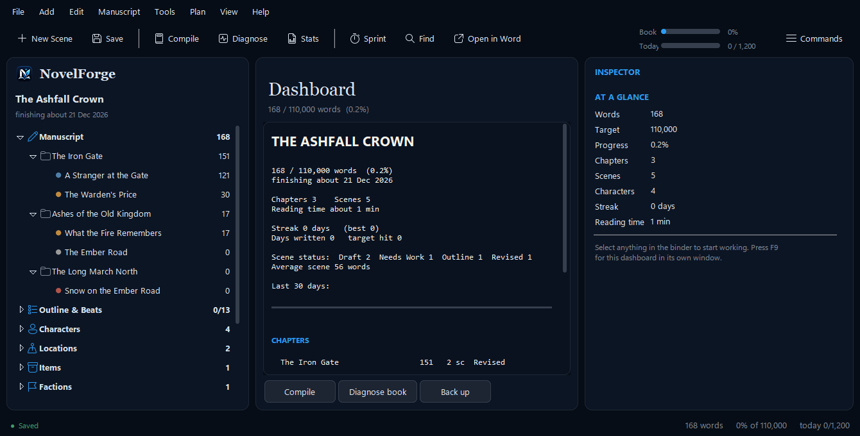Viewport: 860px width, 436px height.
Task: Click the Characters person icon
Action: point(33,329)
